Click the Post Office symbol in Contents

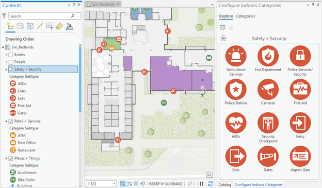(x=13, y=143)
